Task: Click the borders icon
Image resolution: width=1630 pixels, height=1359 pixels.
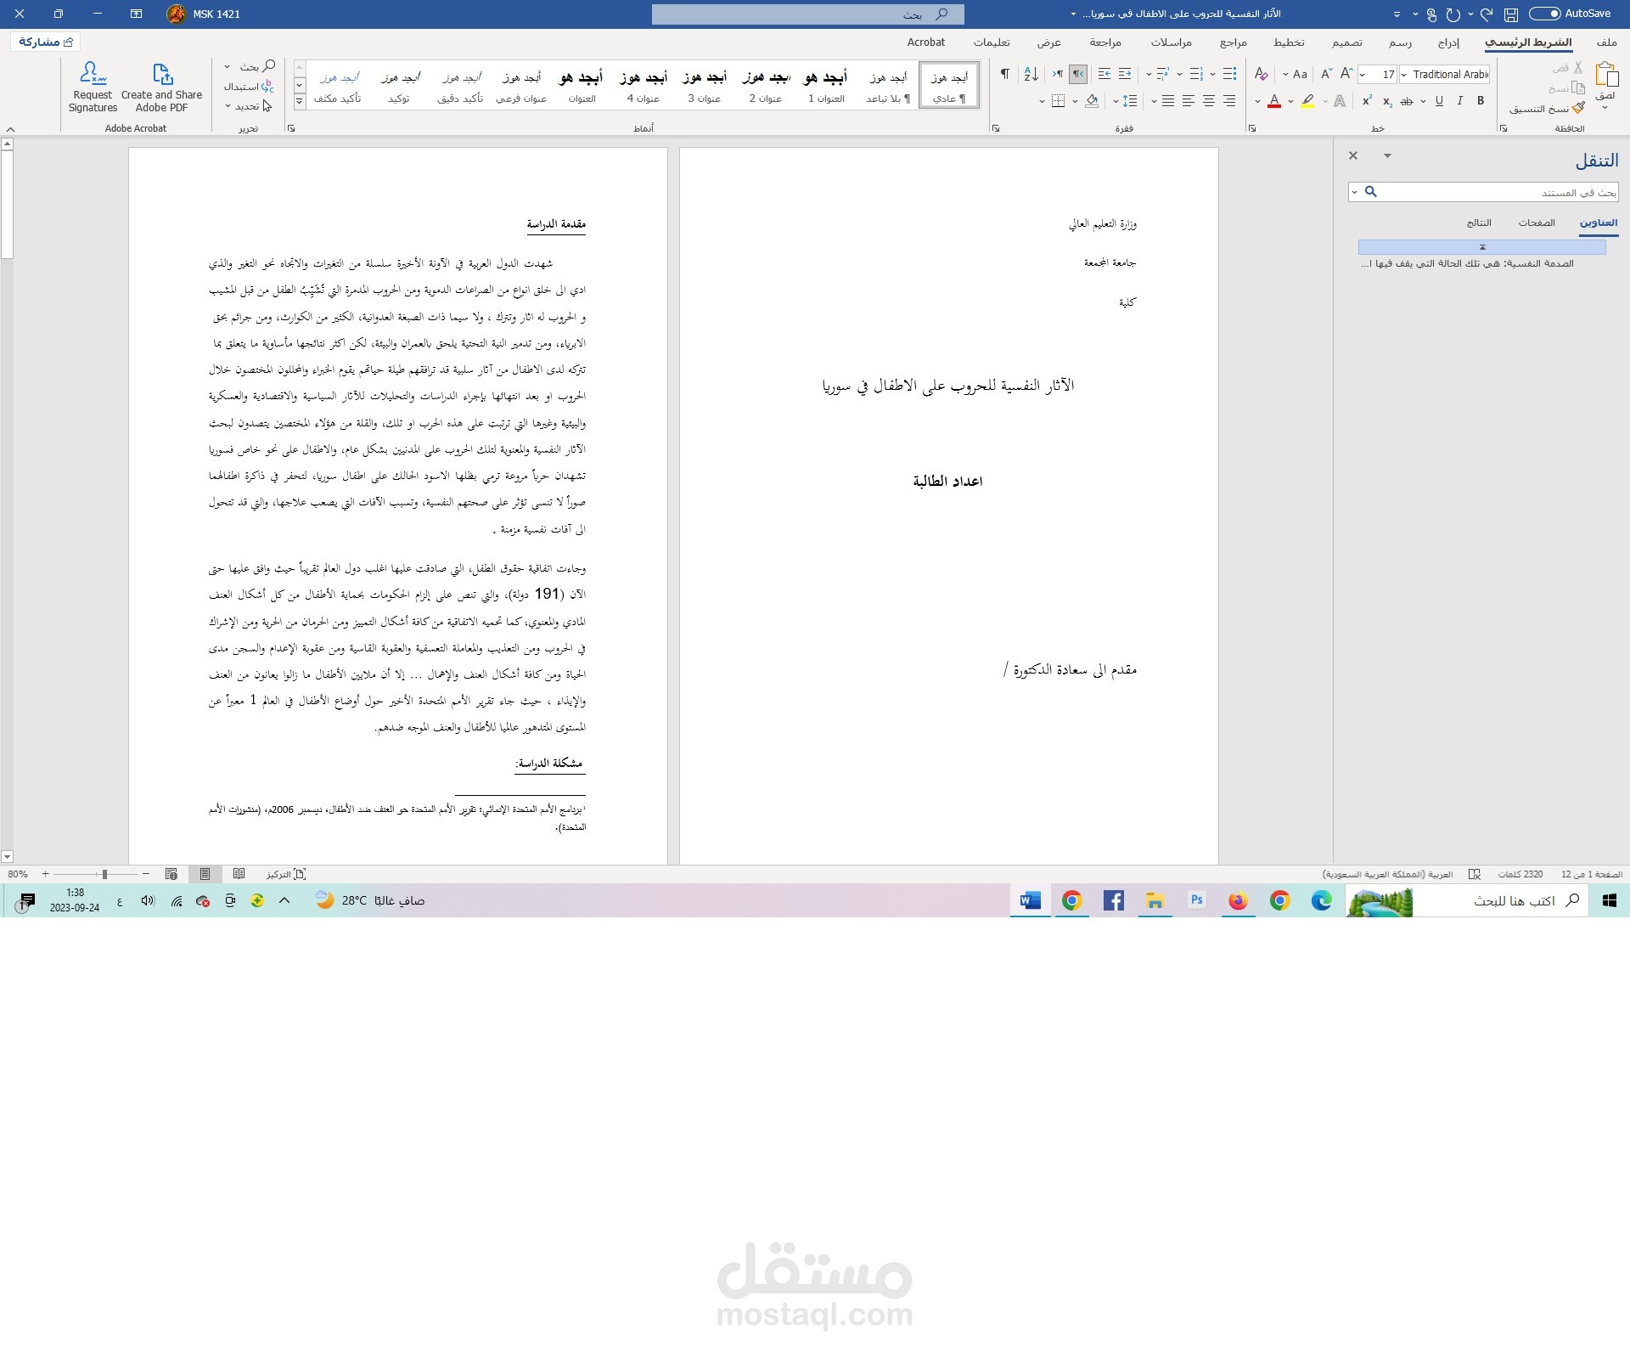Action: 1058,101
